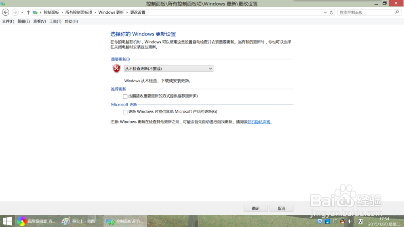This screenshot has width=404, height=227.
Task: Click the forward navigation arrow
Action: (x=15, y=12)
